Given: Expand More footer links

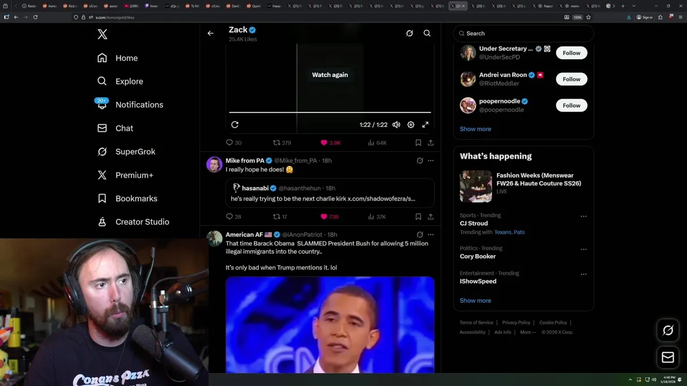Looking at the screenshot, I should tap(528, 332).
